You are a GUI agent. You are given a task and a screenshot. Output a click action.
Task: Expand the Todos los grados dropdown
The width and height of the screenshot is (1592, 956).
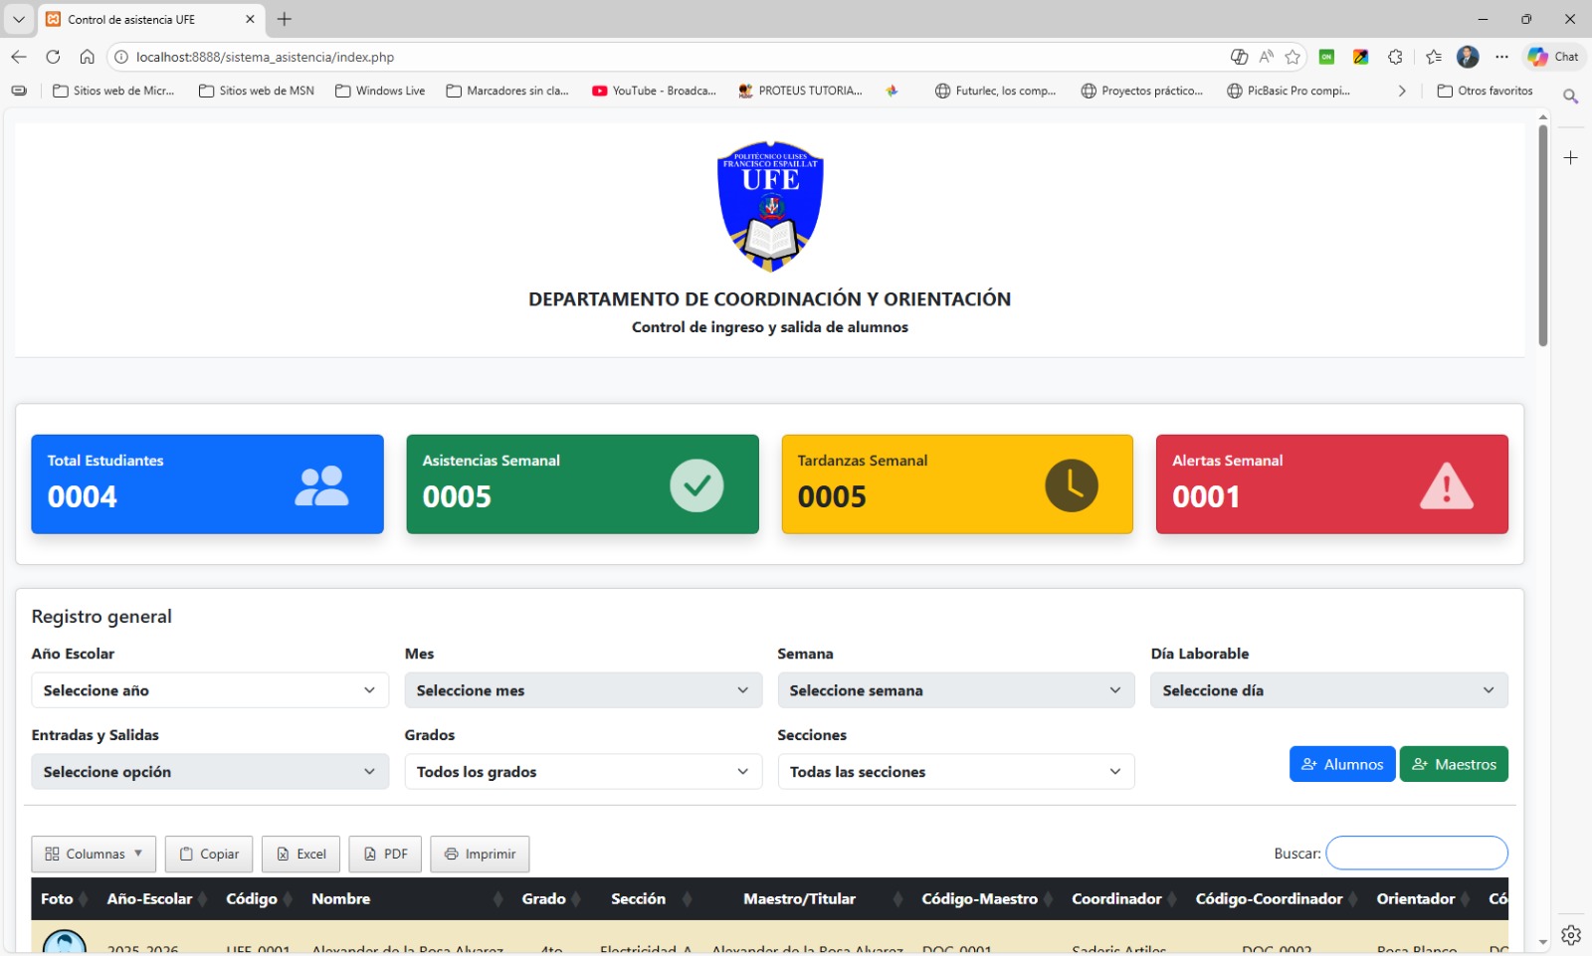click(582, 772)
